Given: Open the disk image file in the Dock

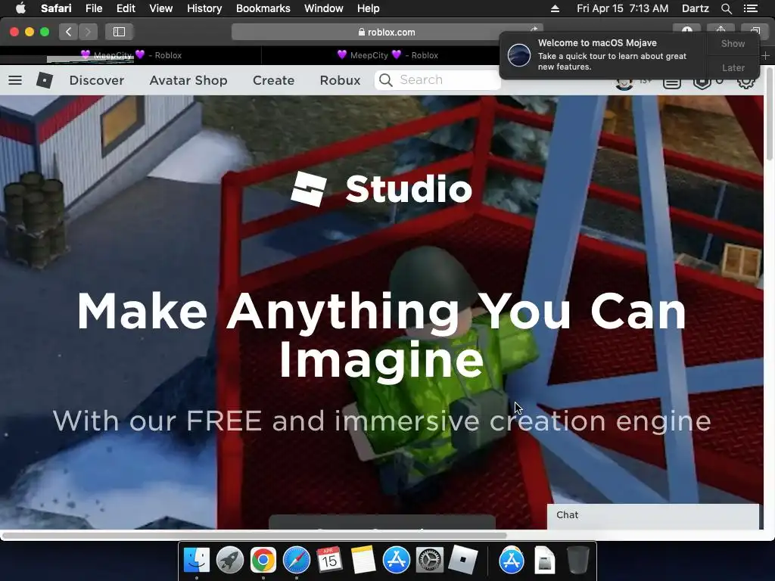Looking at the screenshot, I should click(x=545, y=560).
